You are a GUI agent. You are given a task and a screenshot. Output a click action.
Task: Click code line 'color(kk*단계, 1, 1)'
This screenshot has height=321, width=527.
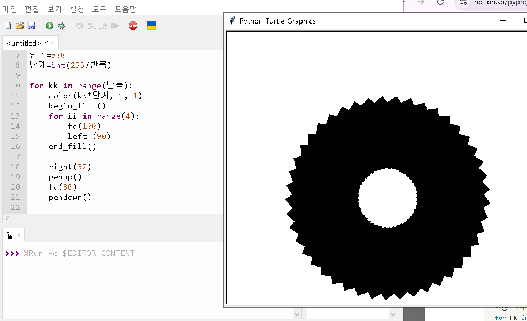(95, 96)
